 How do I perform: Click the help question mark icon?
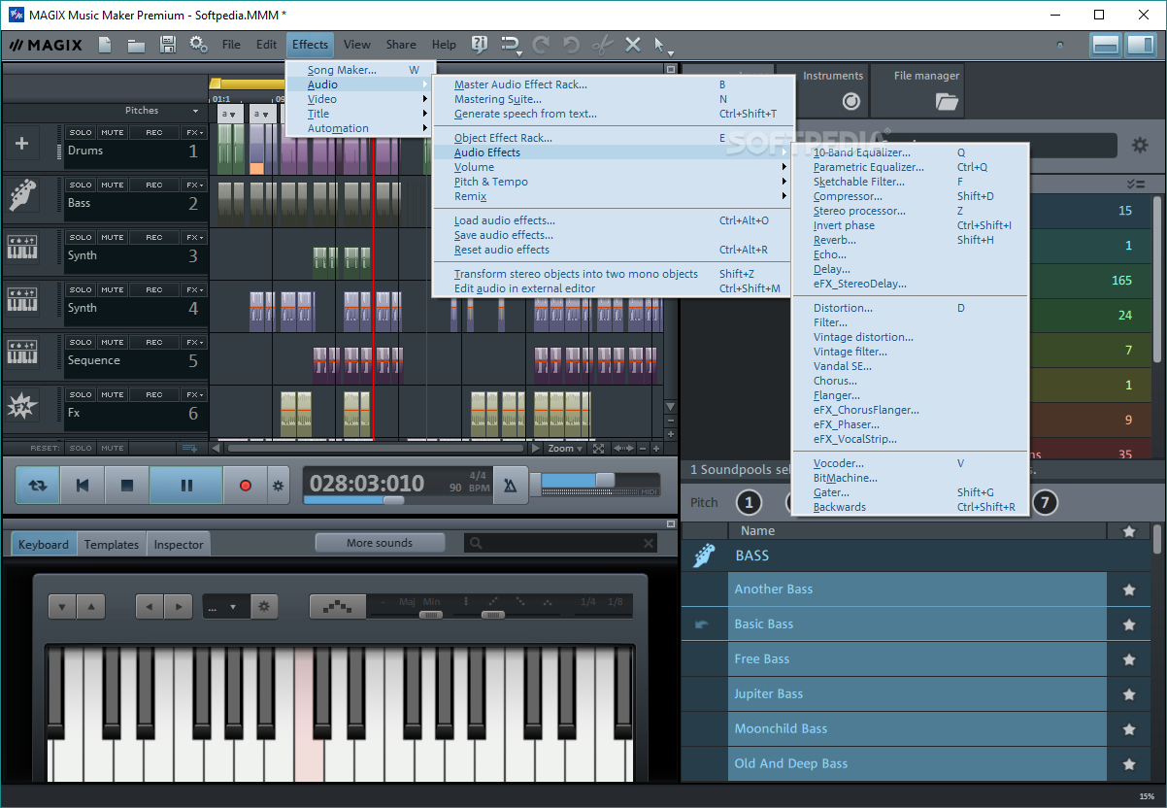[479, 45]
